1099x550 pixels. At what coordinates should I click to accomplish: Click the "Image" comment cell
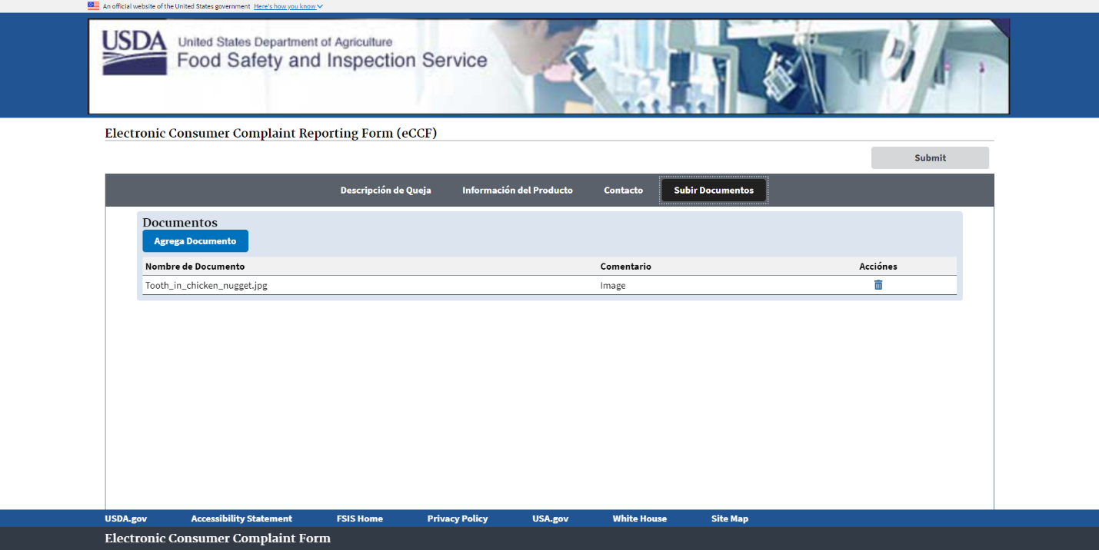pos(613,286)
